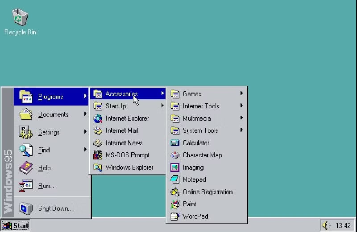The image size is (357, 232).
Task: Click the Imaging icon
Action: click(175, 167)
